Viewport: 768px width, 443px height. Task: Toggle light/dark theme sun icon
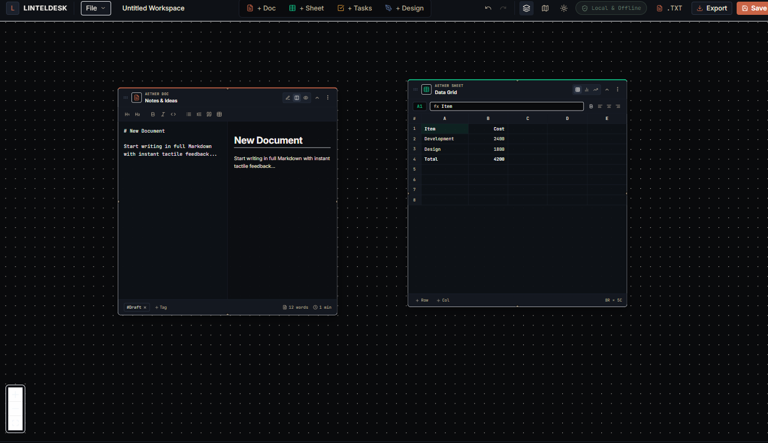pos(564,8)
